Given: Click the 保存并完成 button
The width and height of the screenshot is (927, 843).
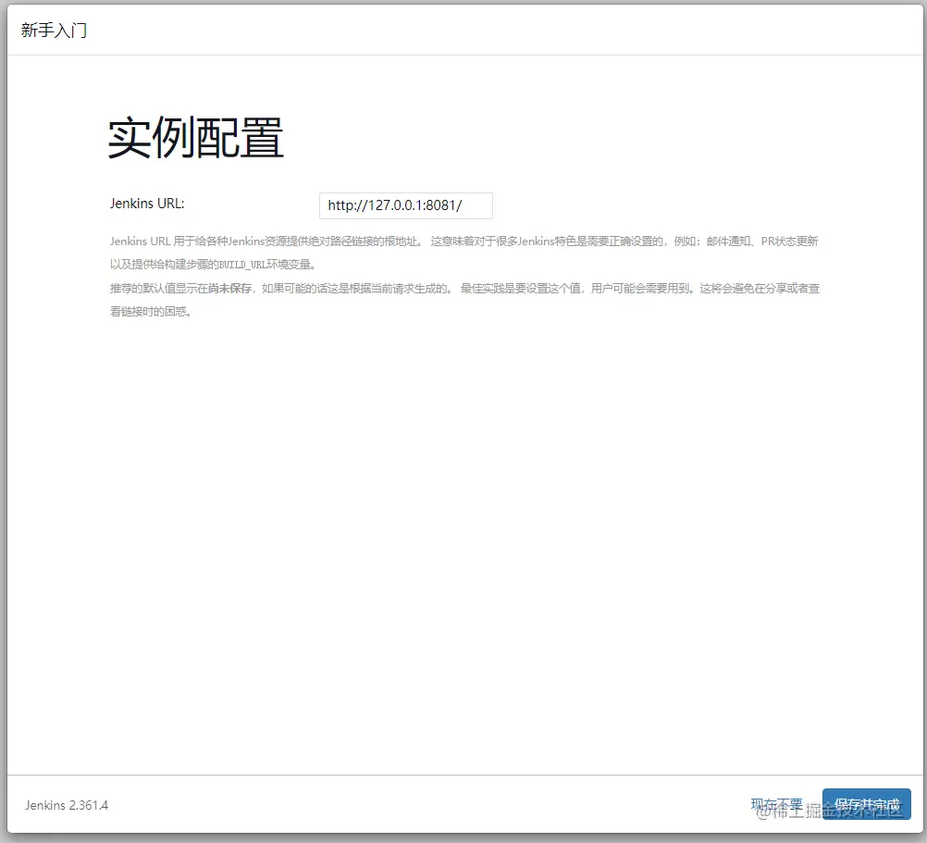Looking at the screenshot, I should pos(866,804).
